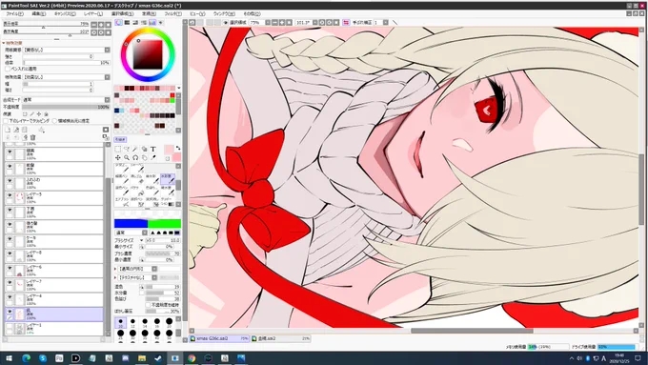The height and width of the screenshot is (365, 648).
Task: Open the Windows Start menu
Action: point(9,358)
